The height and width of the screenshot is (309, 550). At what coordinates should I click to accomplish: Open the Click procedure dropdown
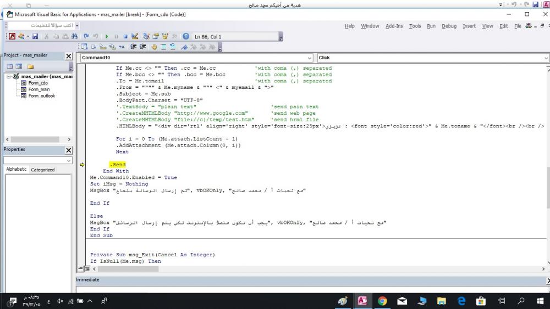(546, 58)
